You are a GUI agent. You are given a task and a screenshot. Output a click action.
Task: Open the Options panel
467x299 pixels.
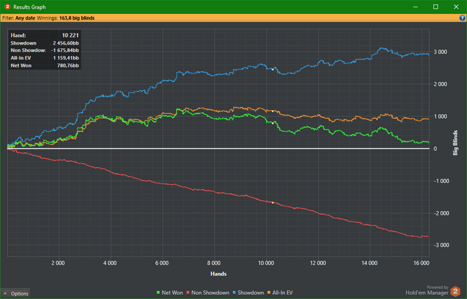(15, 294)
